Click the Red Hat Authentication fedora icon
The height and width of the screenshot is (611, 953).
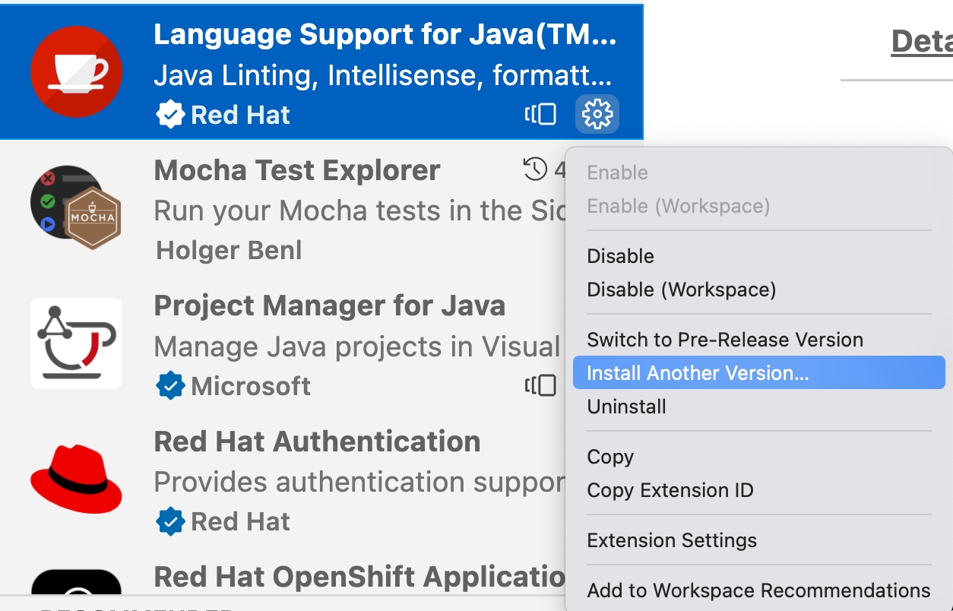coord(76,479)
